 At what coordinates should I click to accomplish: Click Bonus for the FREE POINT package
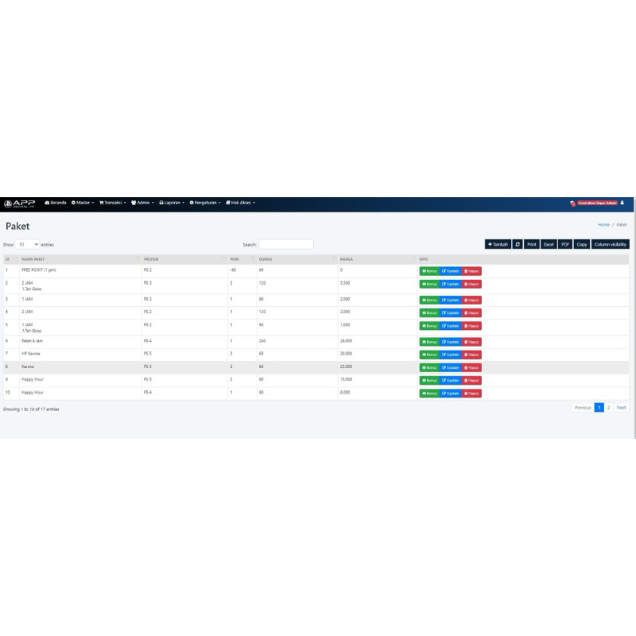coord(429,271)
